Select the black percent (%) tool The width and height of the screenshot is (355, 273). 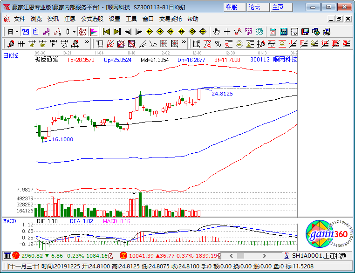point(218,44)
